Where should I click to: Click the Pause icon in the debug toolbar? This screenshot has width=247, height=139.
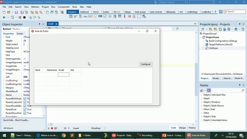(20, 17)
